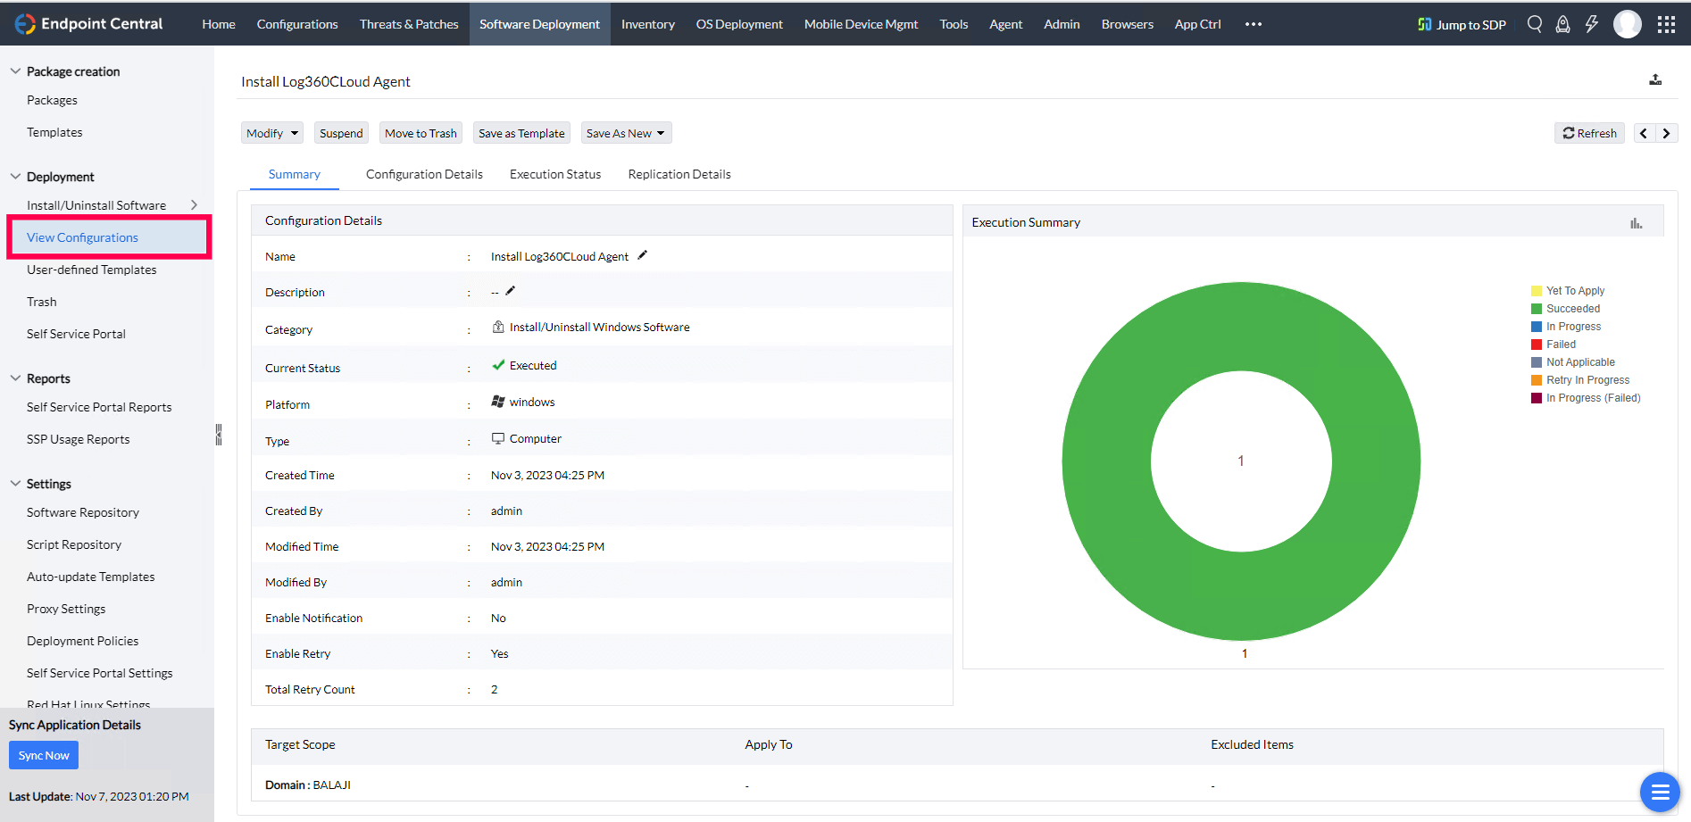Open the Configurations menu
This screenshot has height=822, width=1691.
click(297, 24)
